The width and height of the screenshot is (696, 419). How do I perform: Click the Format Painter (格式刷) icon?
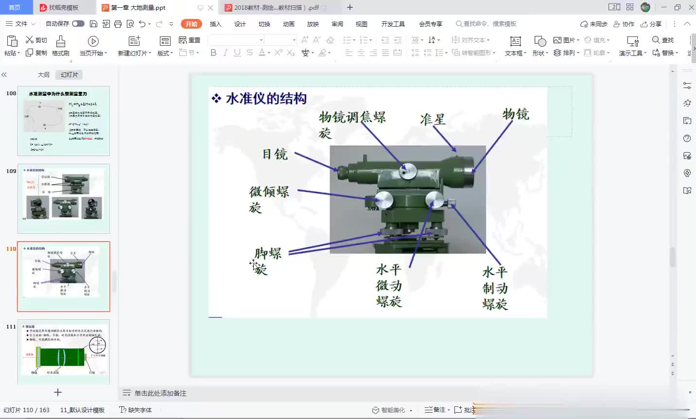pyautogui.click(x=60, y=42)
